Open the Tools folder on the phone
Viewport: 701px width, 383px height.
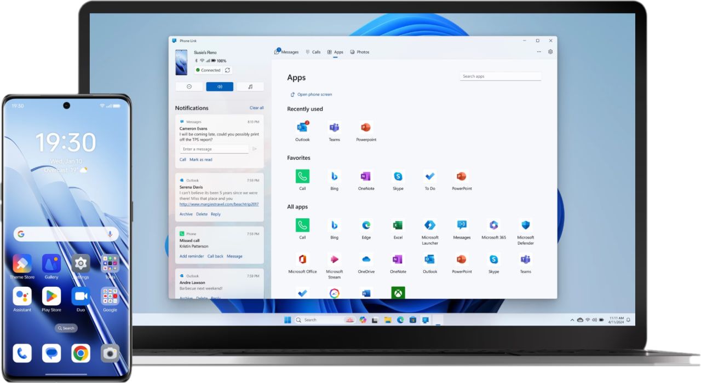110,264
